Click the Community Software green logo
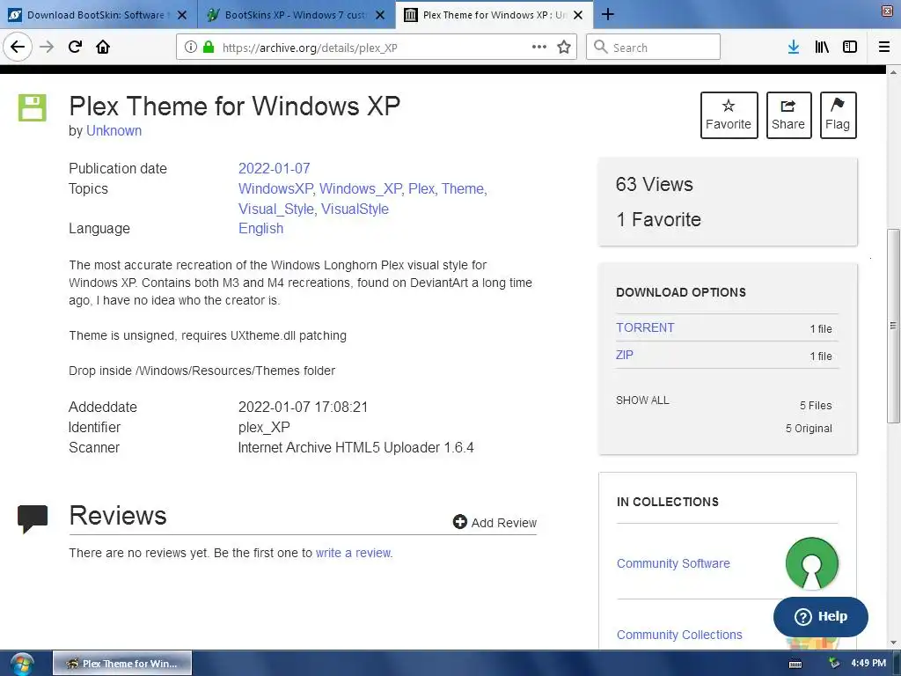The width and height of the screenshot is (901, 676). coord(811,563)
